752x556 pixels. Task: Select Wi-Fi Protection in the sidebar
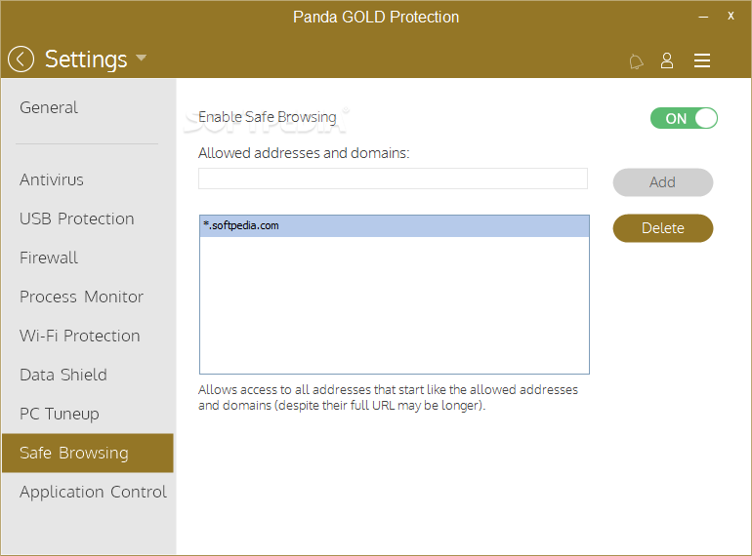(x=80, y=336)
